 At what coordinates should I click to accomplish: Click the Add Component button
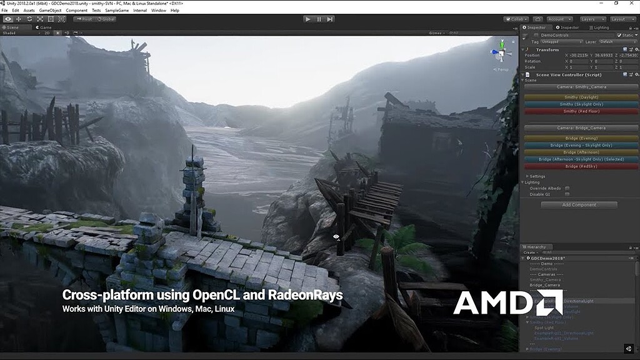580,204
